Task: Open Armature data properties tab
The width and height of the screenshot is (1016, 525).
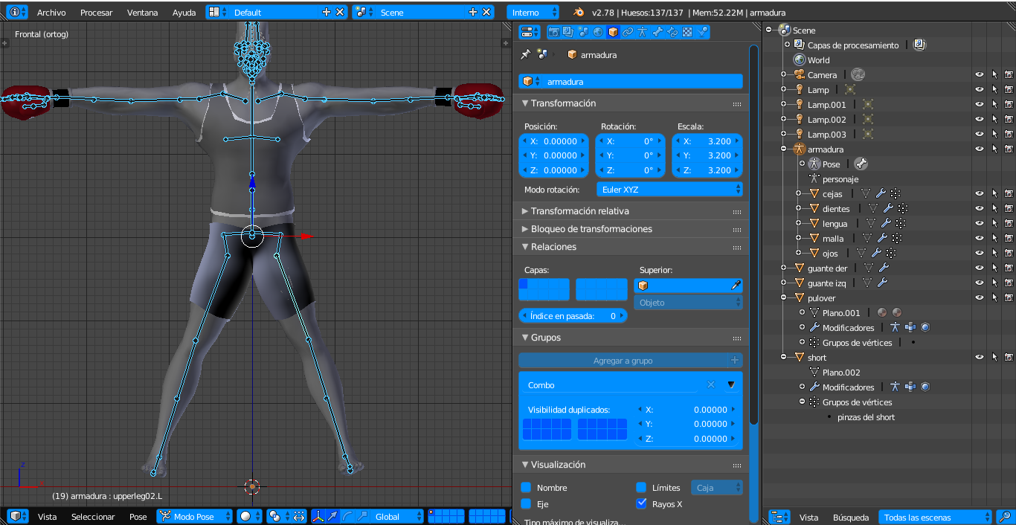Action: click(643, 32)
